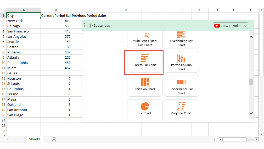Image resolution: width=264 pixels, height=149 pixels.
Task: Click the San Antonio cell
Action: 24,110
